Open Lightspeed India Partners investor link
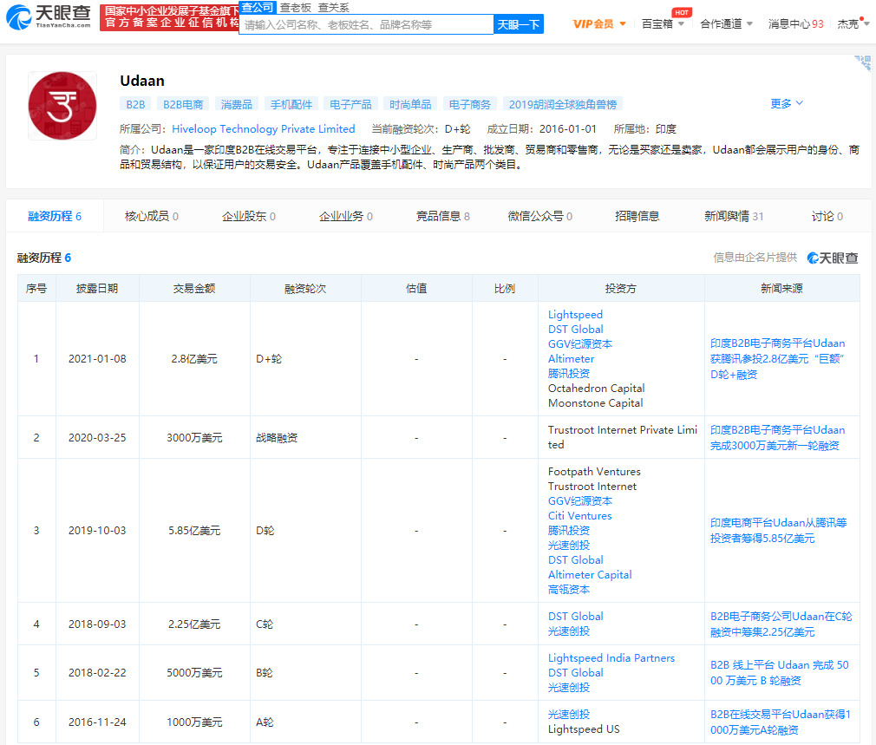Viewport: 876px width, 745px height. click(611, 658)
